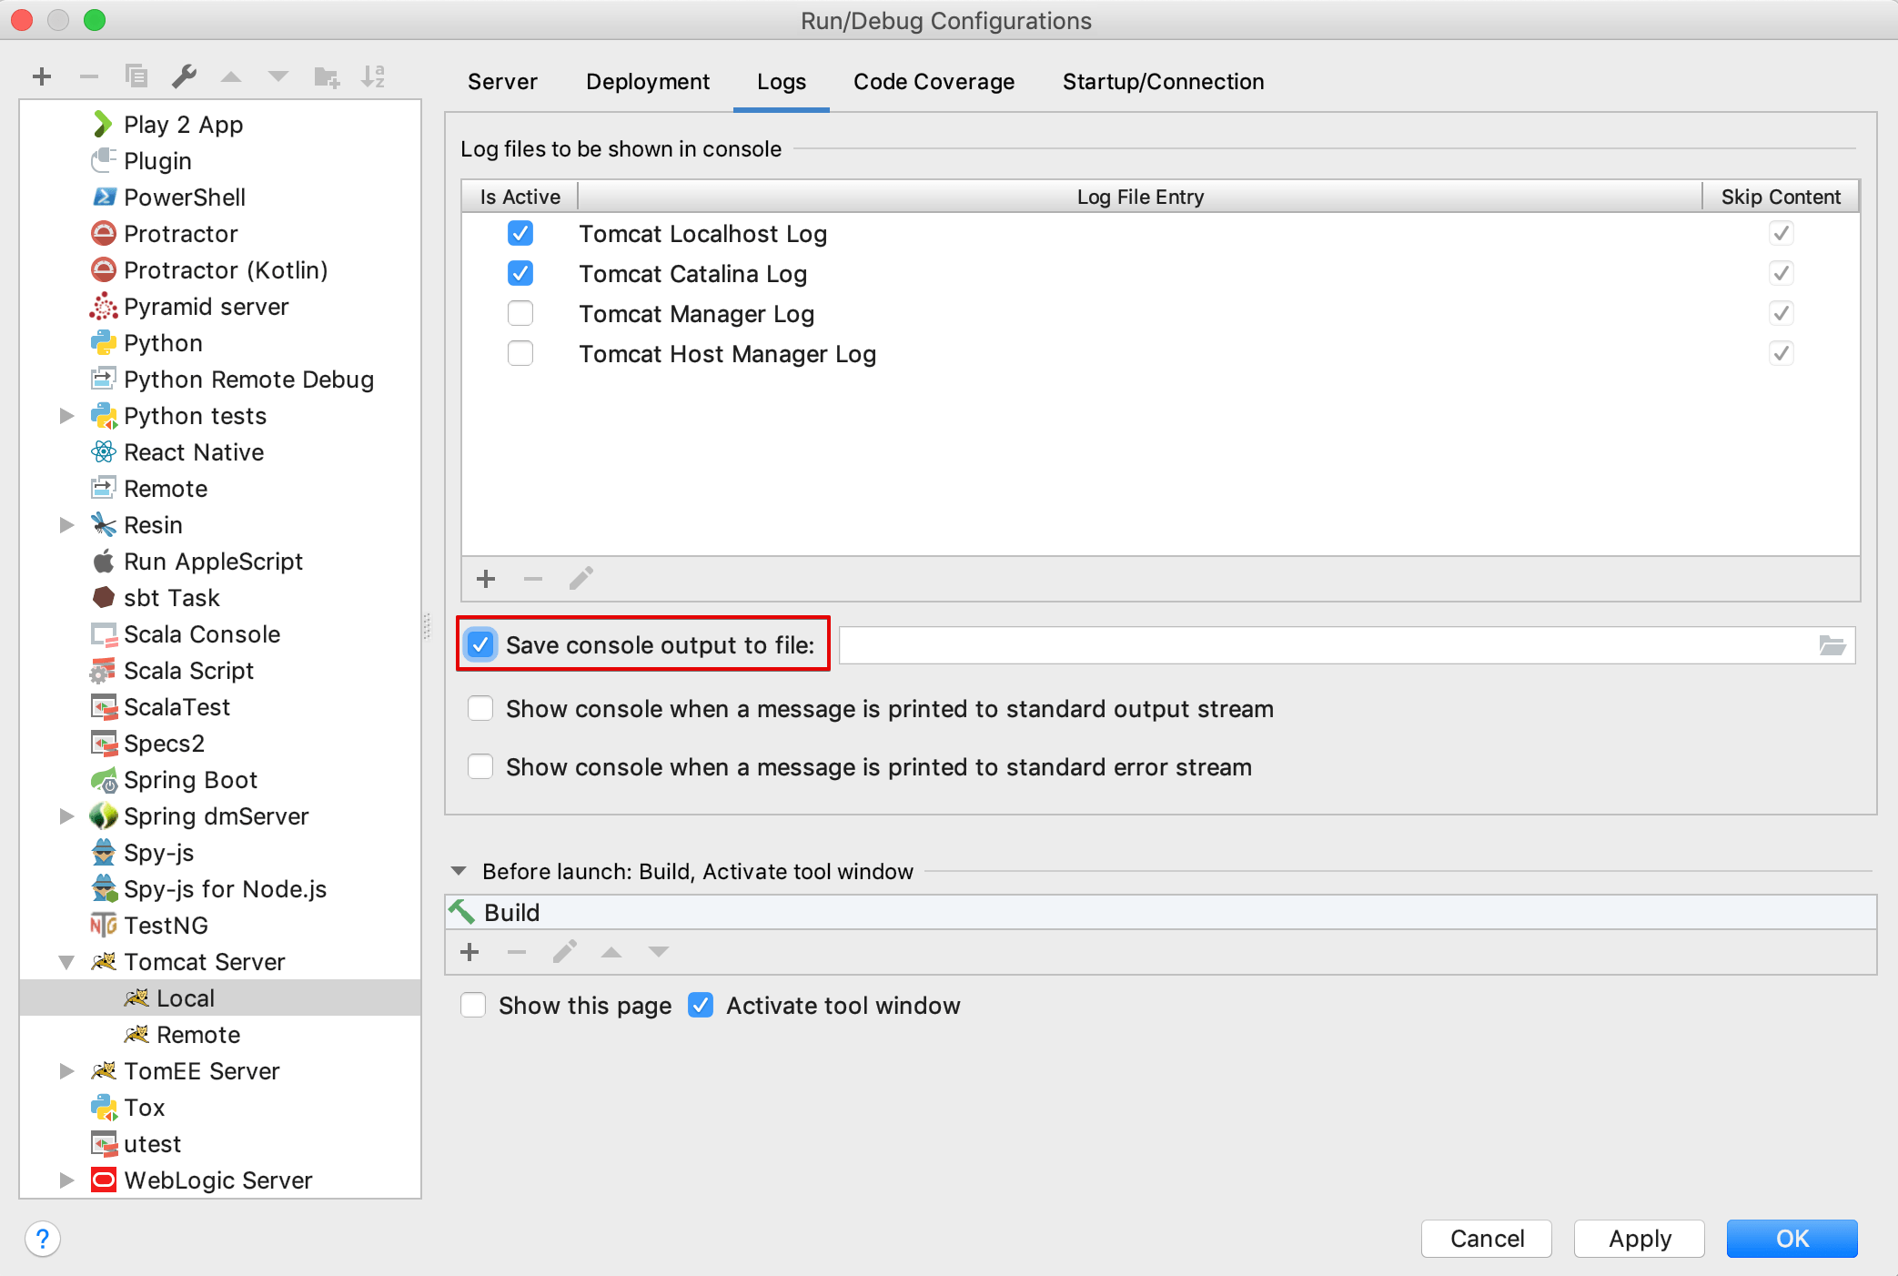The height and width of the screenshot is (1276, 1898).
Task: Select the Logs tab
Action: pos(782,82)
